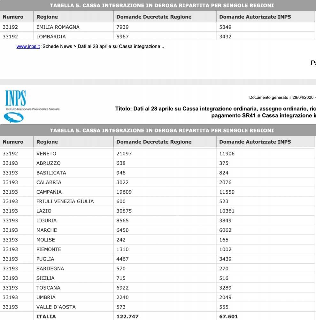The width and height of the screenshot is (316, 320).
Task: Click Lazio's authorized value 10361
Action: pyautogui.click(x=227, y=211)
